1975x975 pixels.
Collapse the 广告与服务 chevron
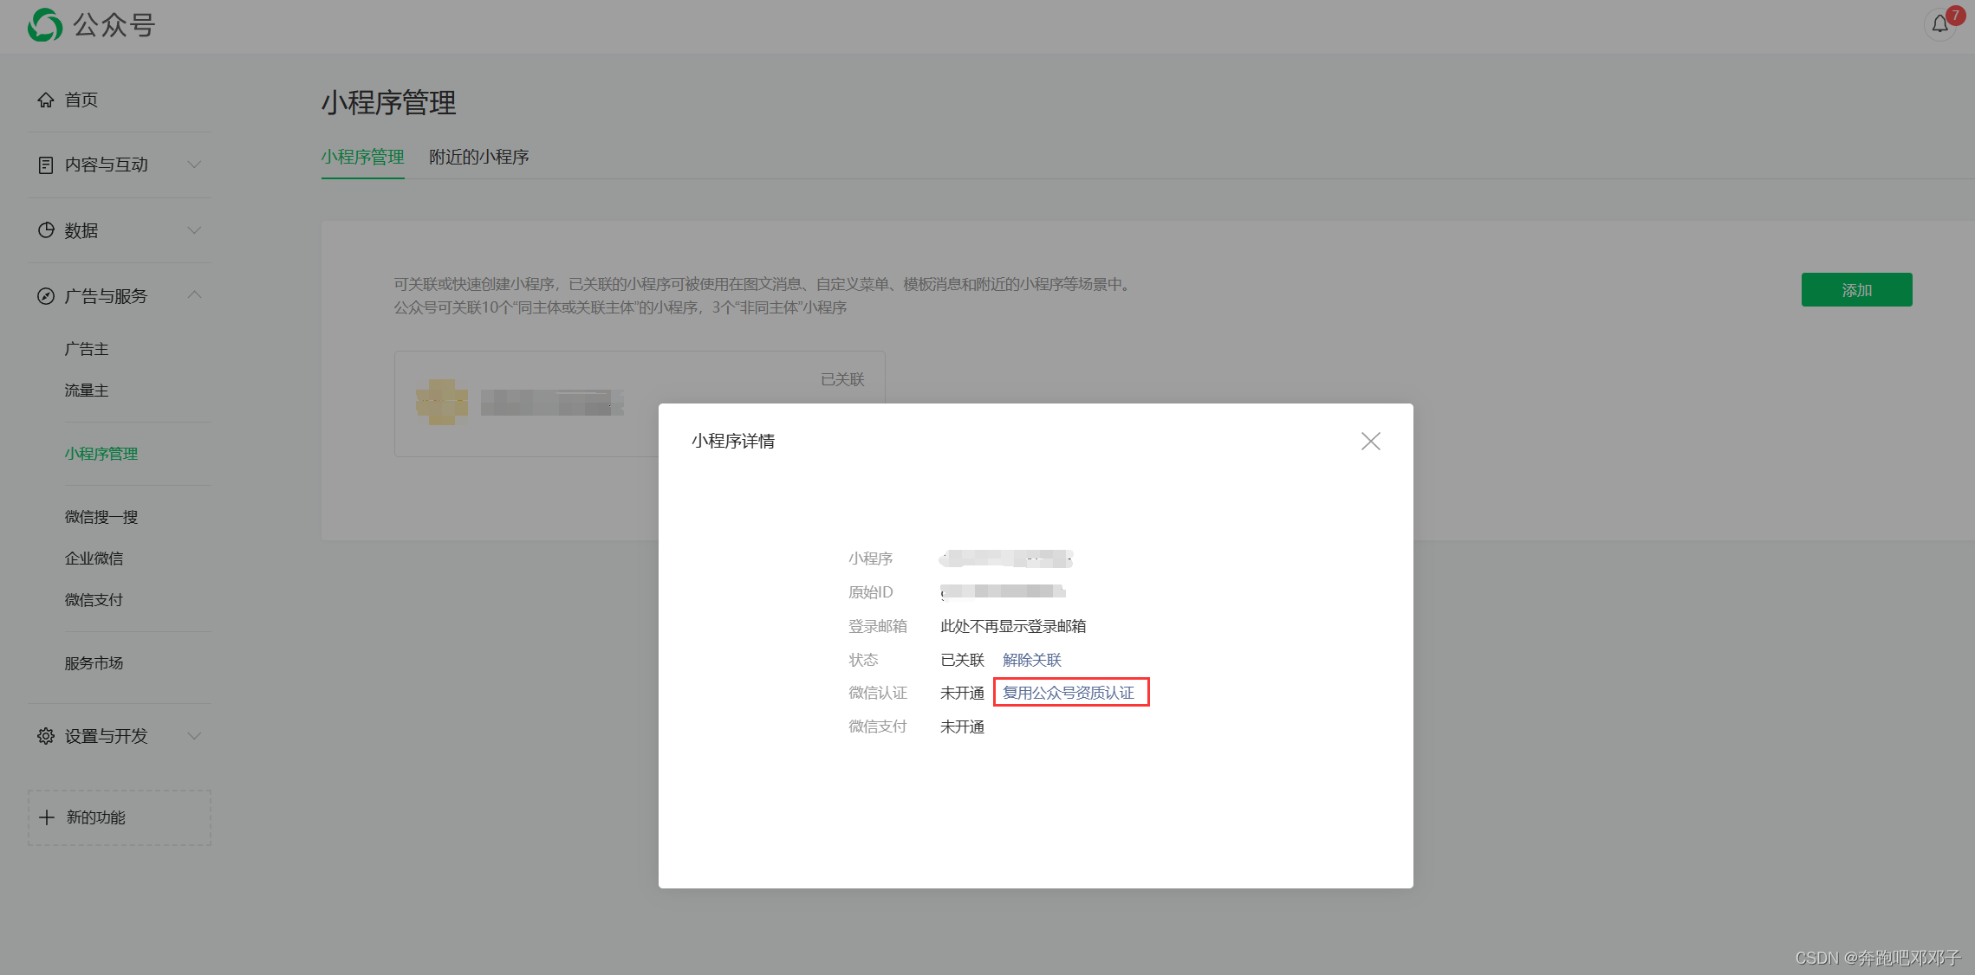(195, 295)
